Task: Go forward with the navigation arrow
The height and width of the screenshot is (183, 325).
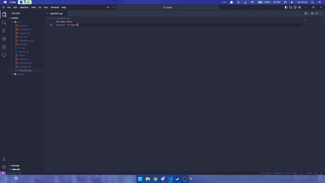Action: click(113, 7)
